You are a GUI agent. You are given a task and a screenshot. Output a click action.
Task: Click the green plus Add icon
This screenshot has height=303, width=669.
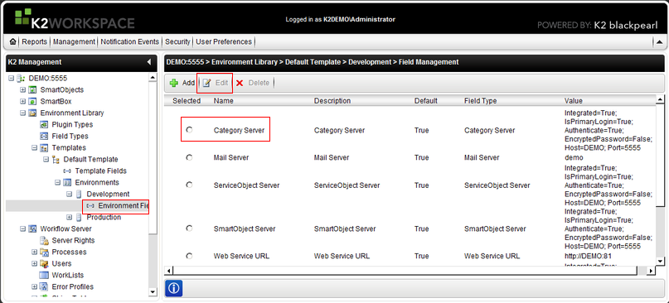tap(173, 83)
